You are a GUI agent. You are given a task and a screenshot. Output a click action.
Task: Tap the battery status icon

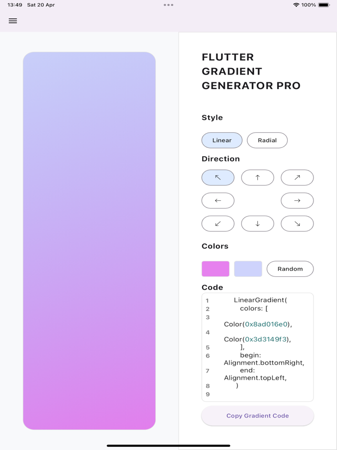tap(324, 5)
